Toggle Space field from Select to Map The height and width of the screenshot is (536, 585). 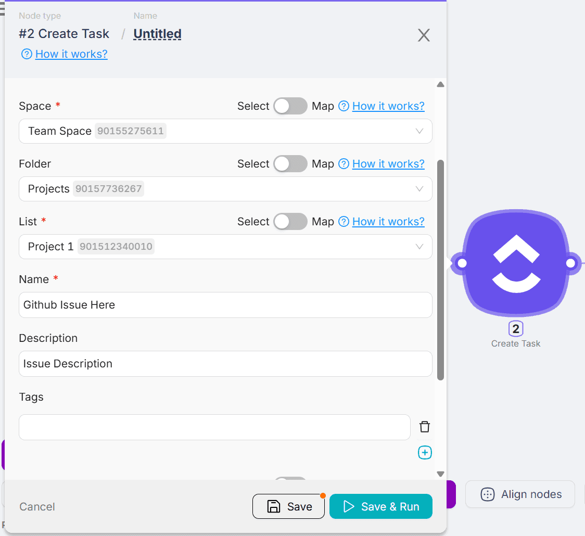tap(290, 106)
